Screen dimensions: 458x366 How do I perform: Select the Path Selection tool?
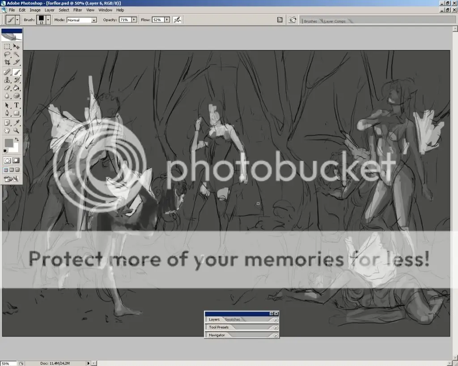(x=7, y=105)
